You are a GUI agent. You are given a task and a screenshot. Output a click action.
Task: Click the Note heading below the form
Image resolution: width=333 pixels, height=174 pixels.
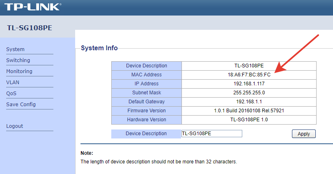[87, 153]
